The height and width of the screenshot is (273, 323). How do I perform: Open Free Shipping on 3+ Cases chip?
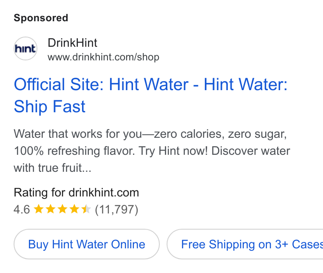pyautogui.click(x=245, y=244)
